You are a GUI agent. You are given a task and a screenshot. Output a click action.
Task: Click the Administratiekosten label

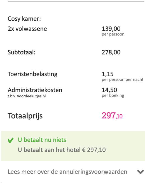(x=35, y=90)
